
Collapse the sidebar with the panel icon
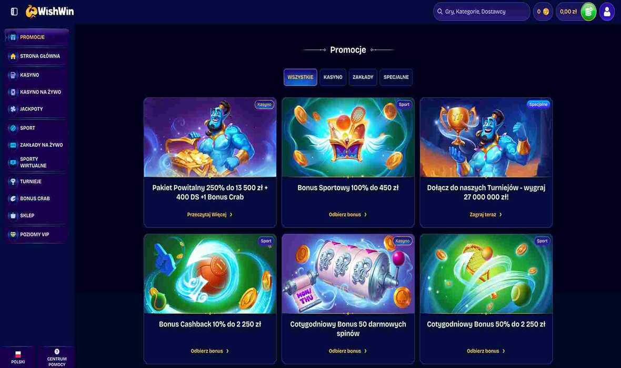14,12
